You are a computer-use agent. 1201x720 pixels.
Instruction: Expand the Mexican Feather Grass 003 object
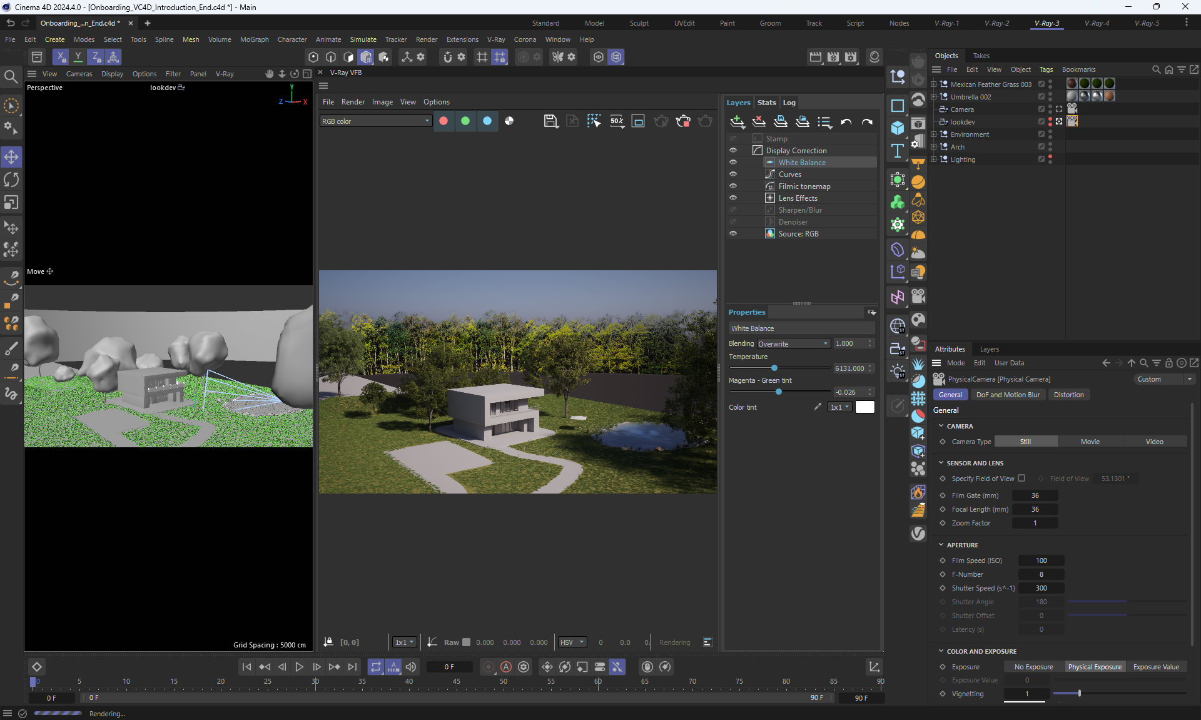click(934, 84)
